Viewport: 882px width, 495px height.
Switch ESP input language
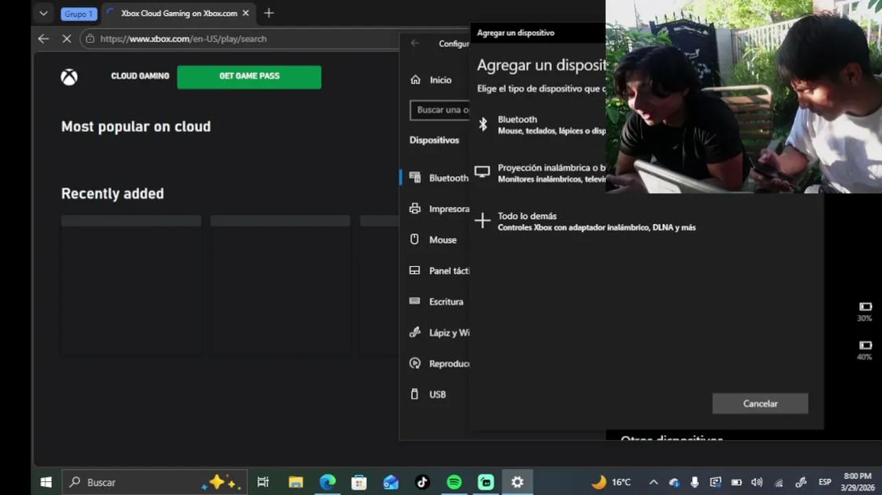(825, 482)
